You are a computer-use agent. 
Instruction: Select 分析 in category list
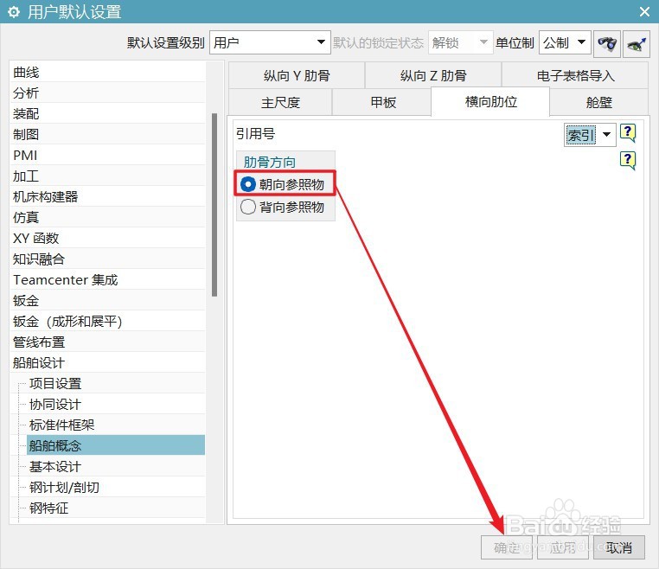point(107,93)
